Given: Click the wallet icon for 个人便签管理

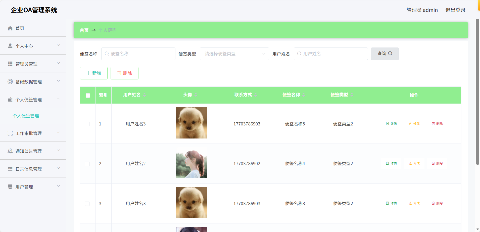Looking at the screenshot, I should (10, 99).
